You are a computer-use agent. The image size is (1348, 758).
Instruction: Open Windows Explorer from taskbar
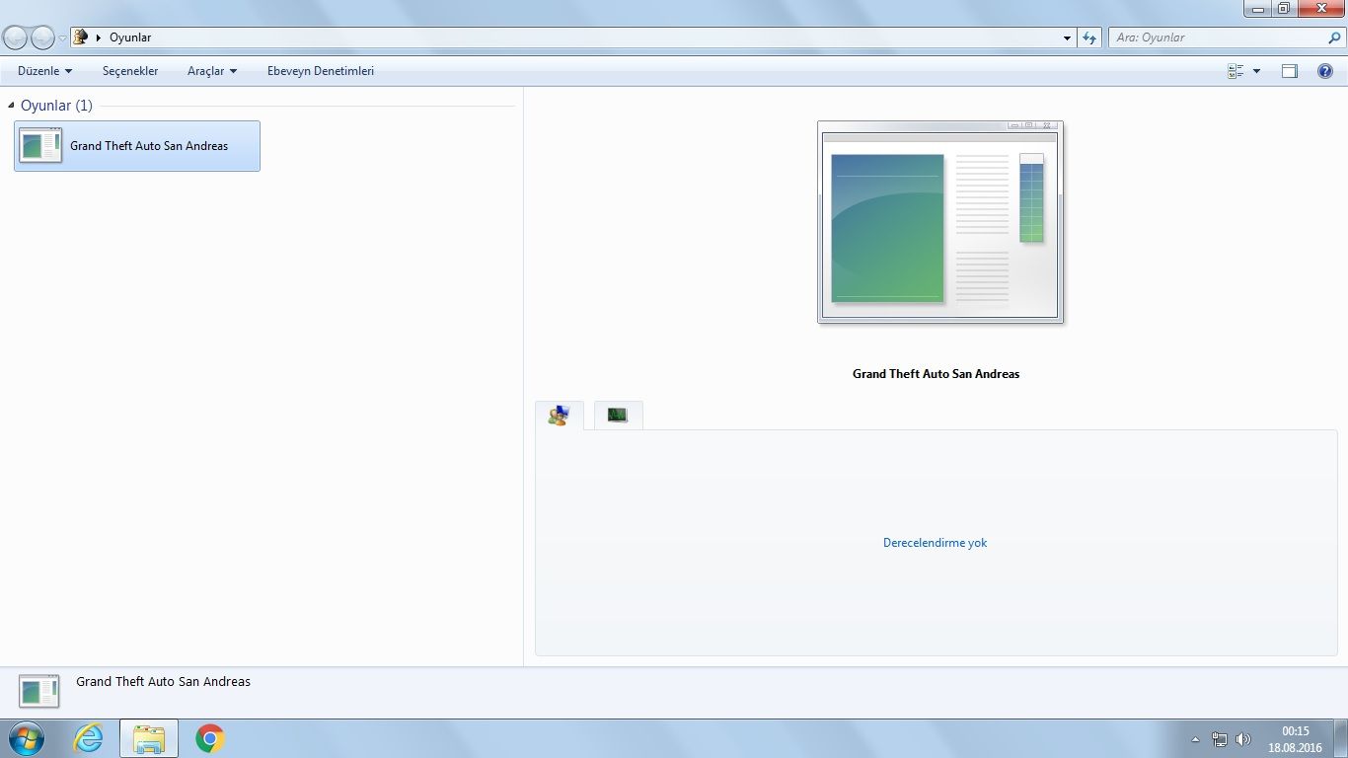(x=149, y=738)
